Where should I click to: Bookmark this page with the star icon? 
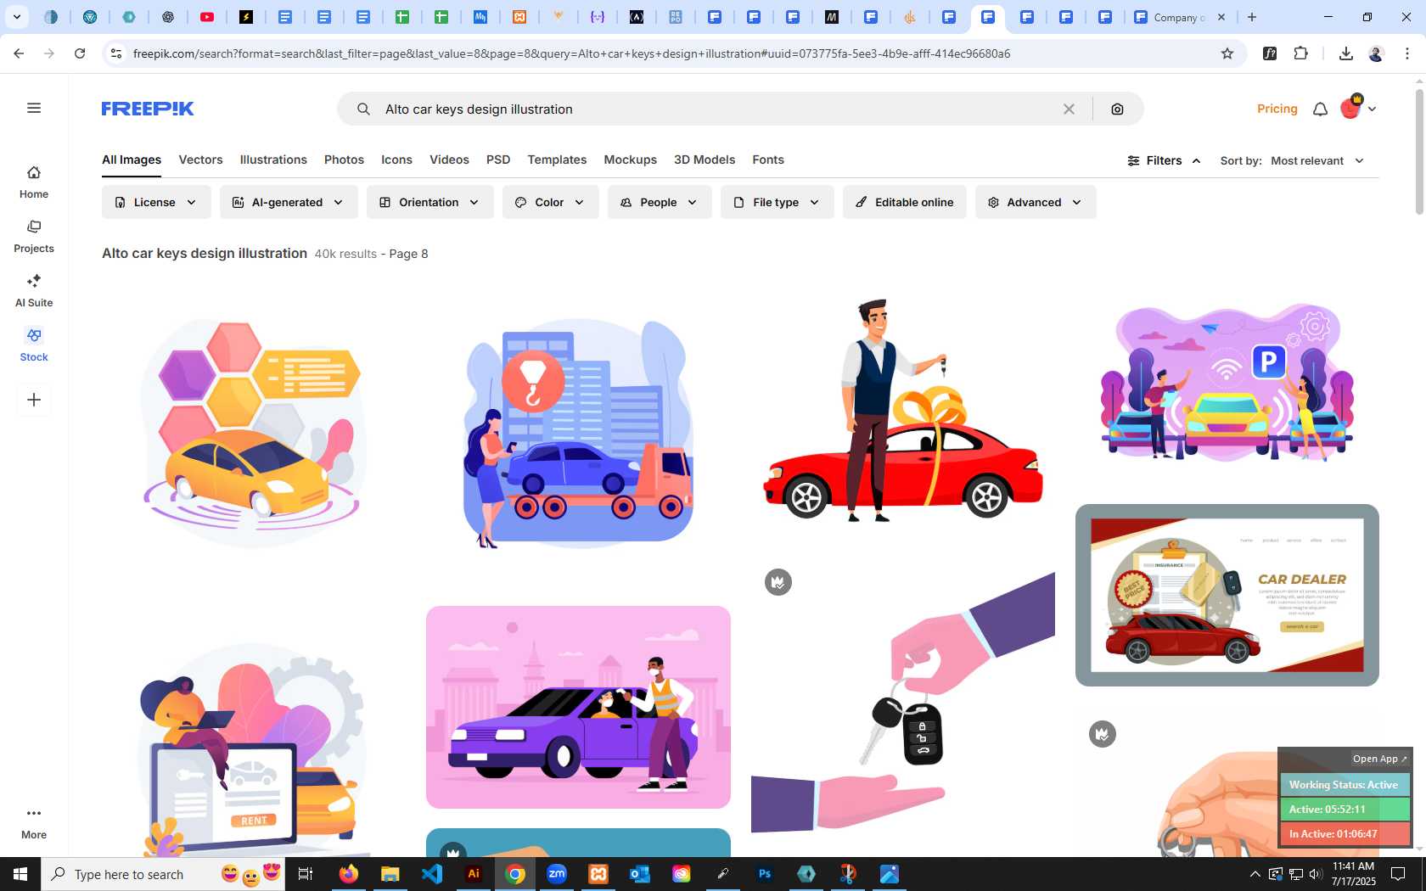click(x=1227, y=53)
